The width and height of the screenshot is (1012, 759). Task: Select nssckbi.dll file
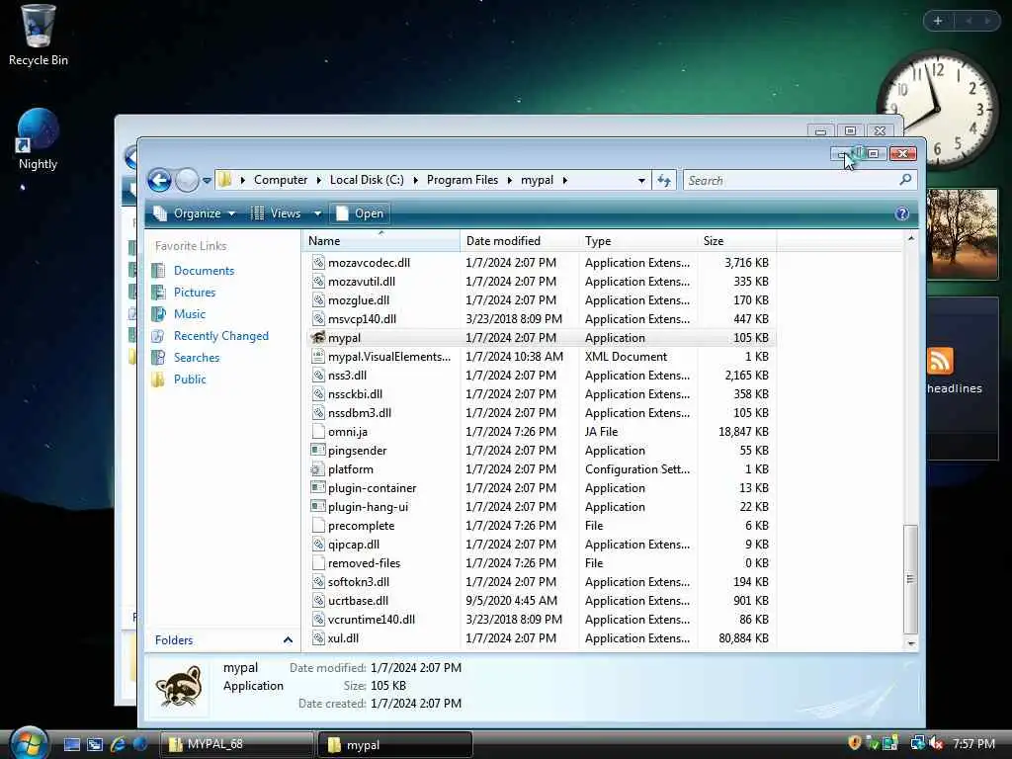tap(355, 393)
